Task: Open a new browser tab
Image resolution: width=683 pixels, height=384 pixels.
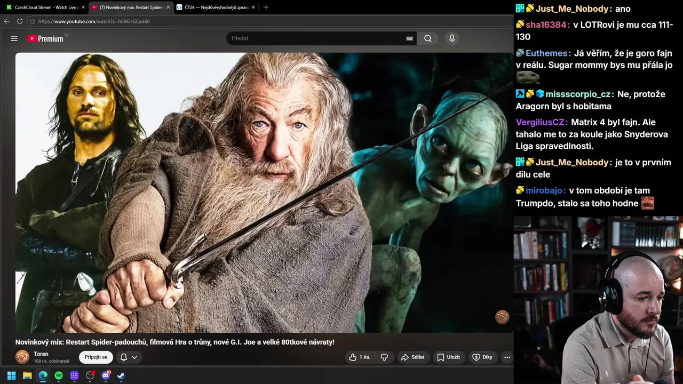Action: (266, 7)
